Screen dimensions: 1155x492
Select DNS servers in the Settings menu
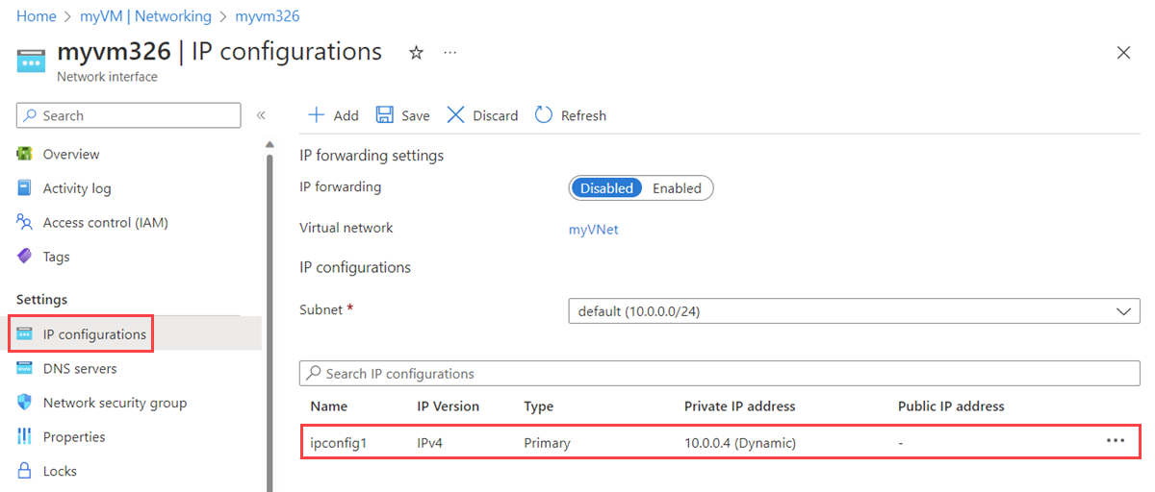pyautogui.click(x=80, y=368)
